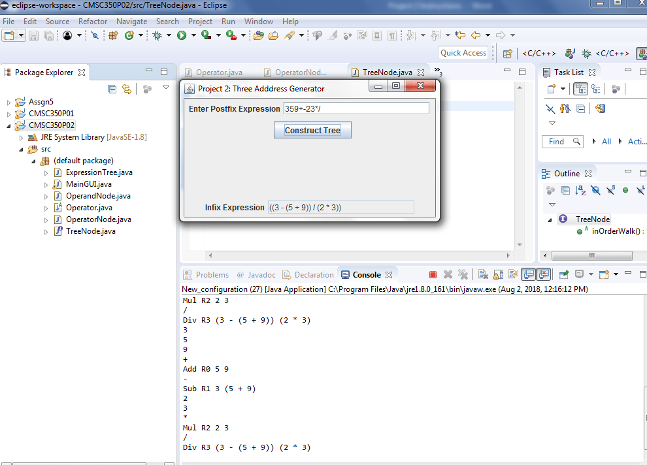Click Infix Expression result field
Image resolution: width=647 pixels, height=465 pixels.
click(x=341, y=207)
